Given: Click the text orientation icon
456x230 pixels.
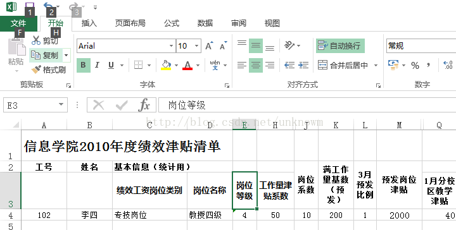Looking at the screenshot, I should point(289,45).
